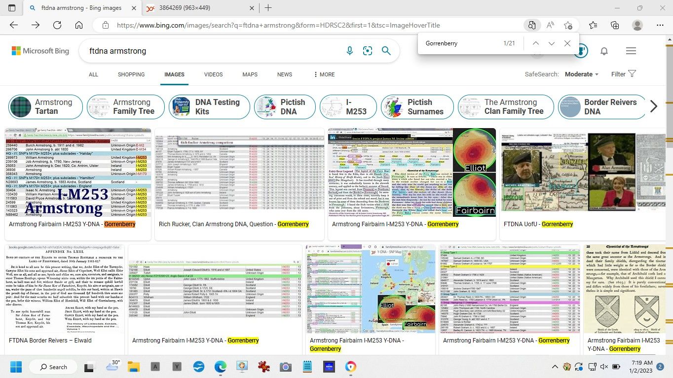Open the SafeSearch Moderate dropdown

582,74
